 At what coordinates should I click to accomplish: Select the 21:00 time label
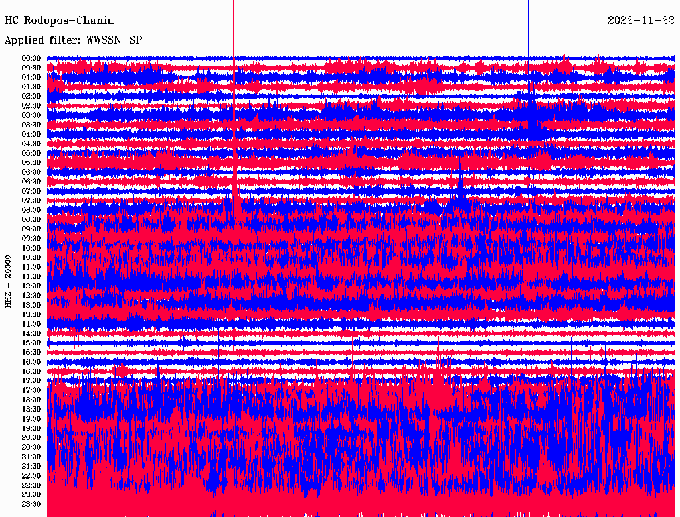[31, 457]
